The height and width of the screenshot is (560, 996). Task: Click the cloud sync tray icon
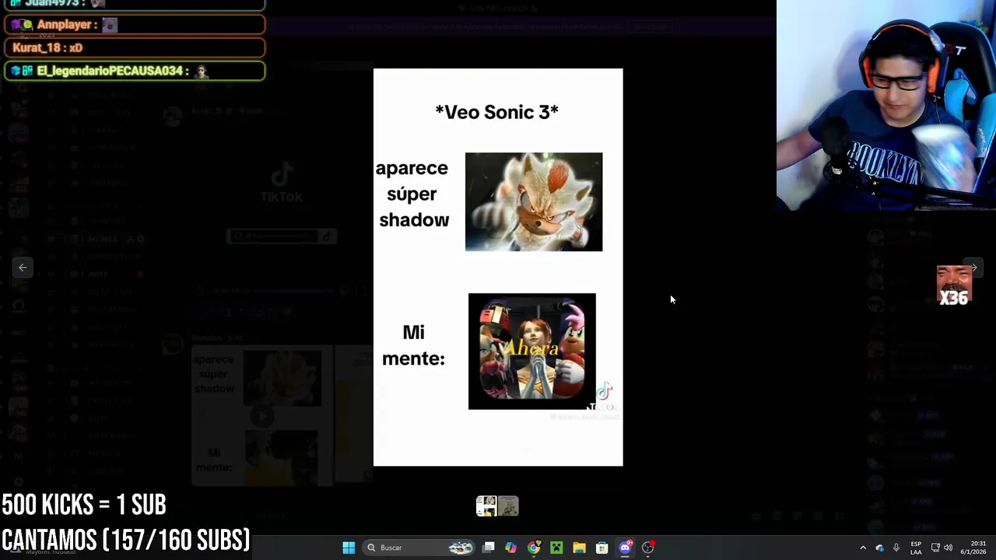click(x=880, y=548)
